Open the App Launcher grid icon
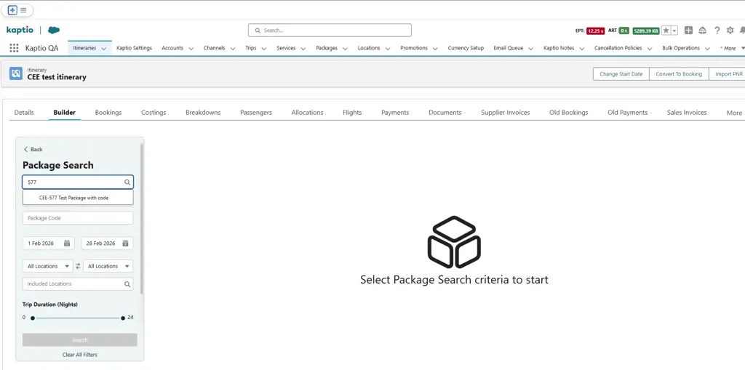745x370 pixels. click(14, 48)
